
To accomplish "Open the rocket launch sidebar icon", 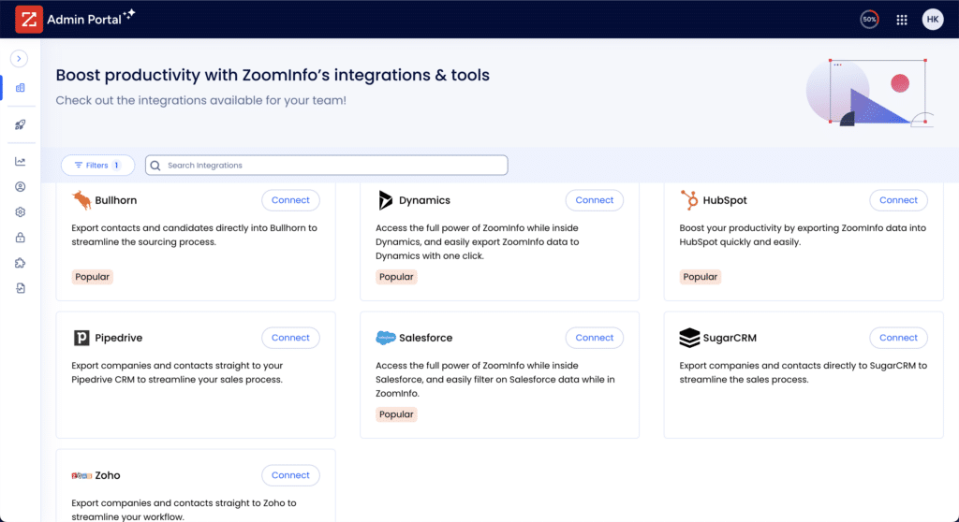I will click(21, 124).
